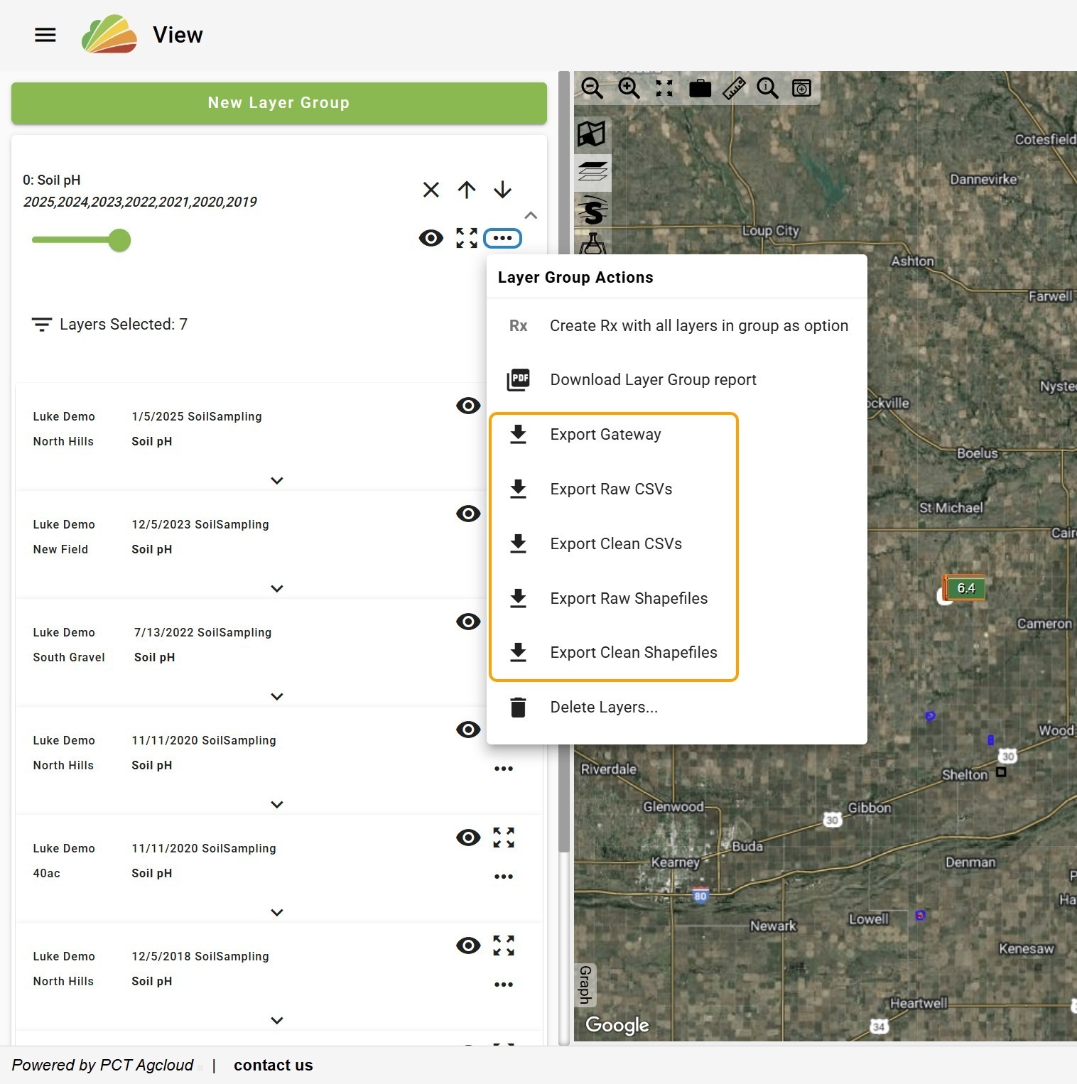Screen dimensions: 1077x1084
Task: Click the map zoom out magnifier
Action: [592, 88]
